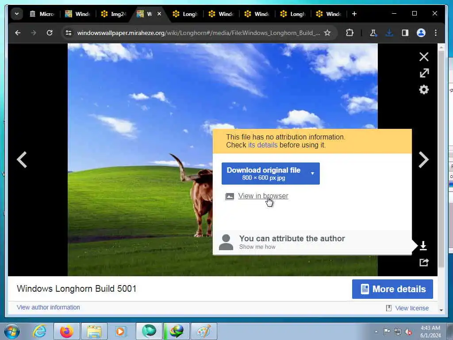This screenshot has width=453, height=340.
Task: Open the Chrome profile avatar
Action: coord(421,33)
